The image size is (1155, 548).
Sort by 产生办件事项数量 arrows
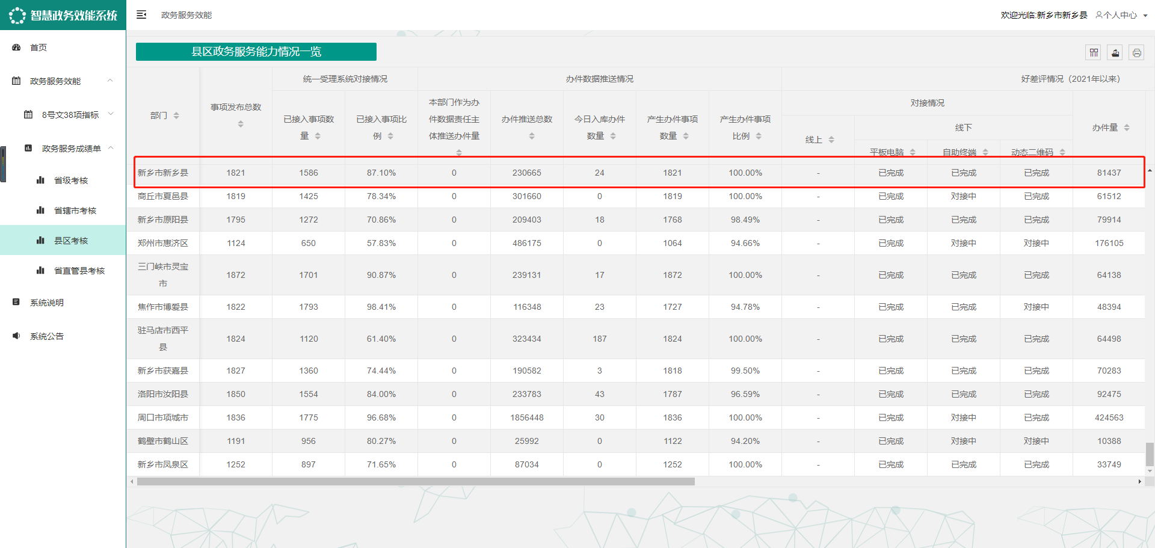point(686,136)
